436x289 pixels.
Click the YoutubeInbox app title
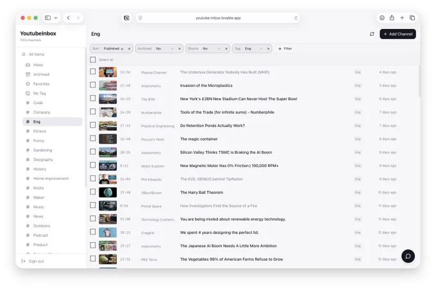(38, 33)
